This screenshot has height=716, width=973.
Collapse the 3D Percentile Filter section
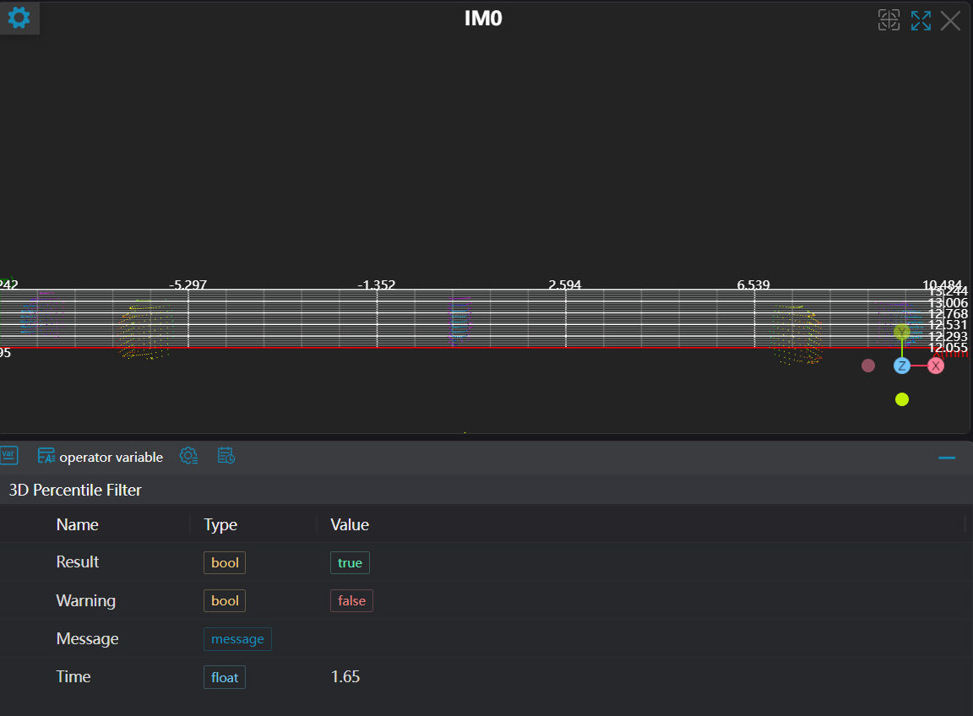click(75, 490)
